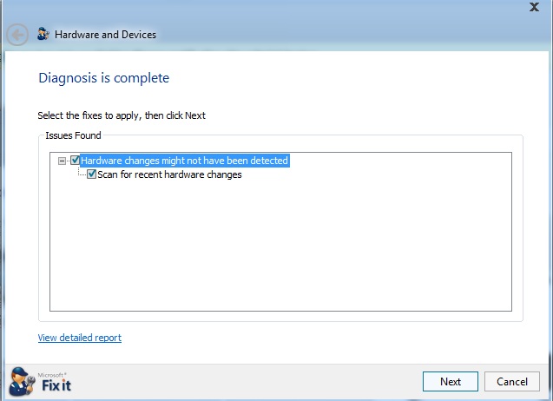Select 'Hardware changes might not have been detected' row

[184, 161]
